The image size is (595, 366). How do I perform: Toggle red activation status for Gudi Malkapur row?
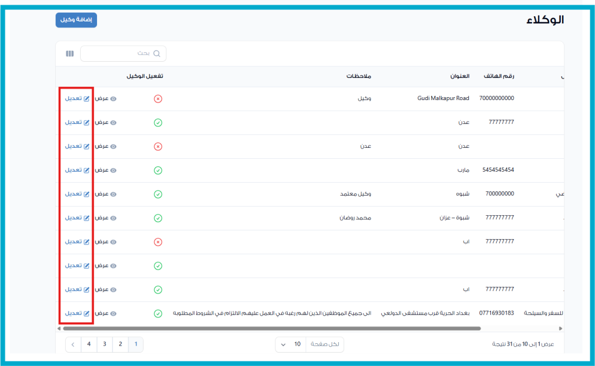coord(157,99)
